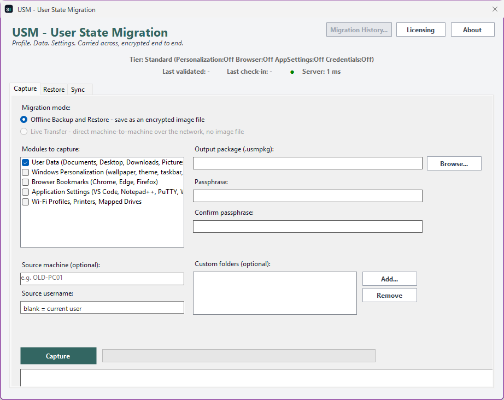Click the 'Last check-in: -' text
The height and width of the screenshot is (400, 504).
pyautogui.click(x=249, y=72)
